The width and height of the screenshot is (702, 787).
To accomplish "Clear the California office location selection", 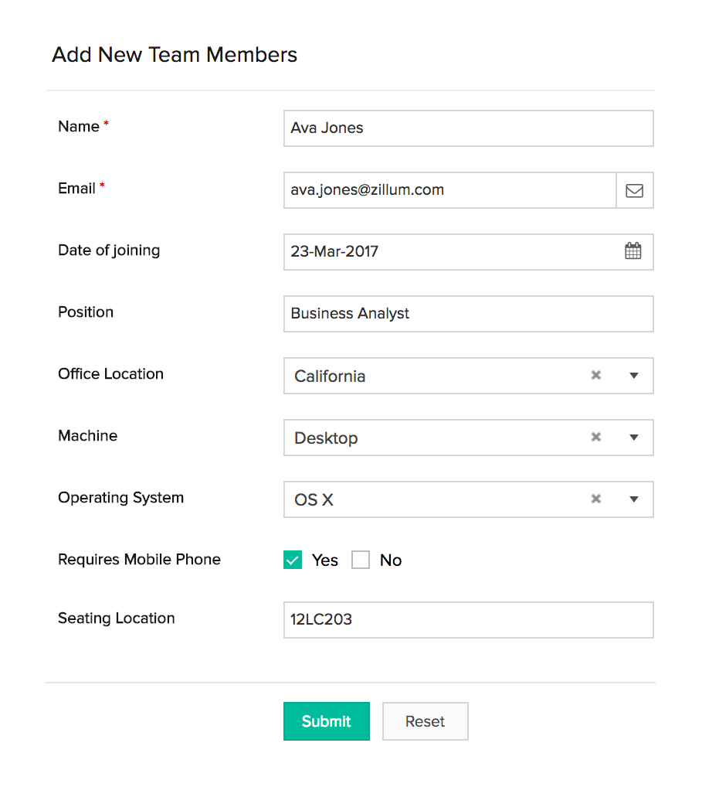I will [595, 375].
